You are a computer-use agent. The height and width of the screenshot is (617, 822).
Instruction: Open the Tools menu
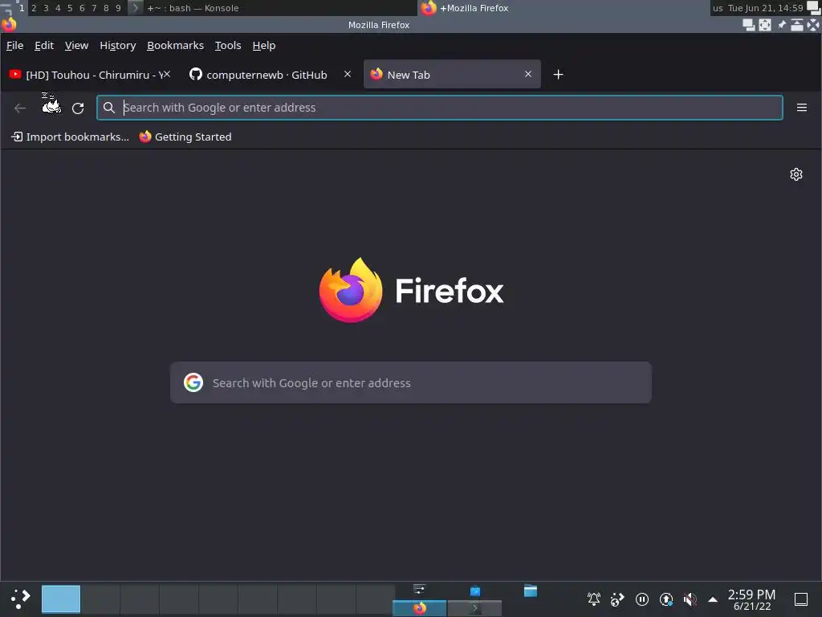[x=228, y=46]
